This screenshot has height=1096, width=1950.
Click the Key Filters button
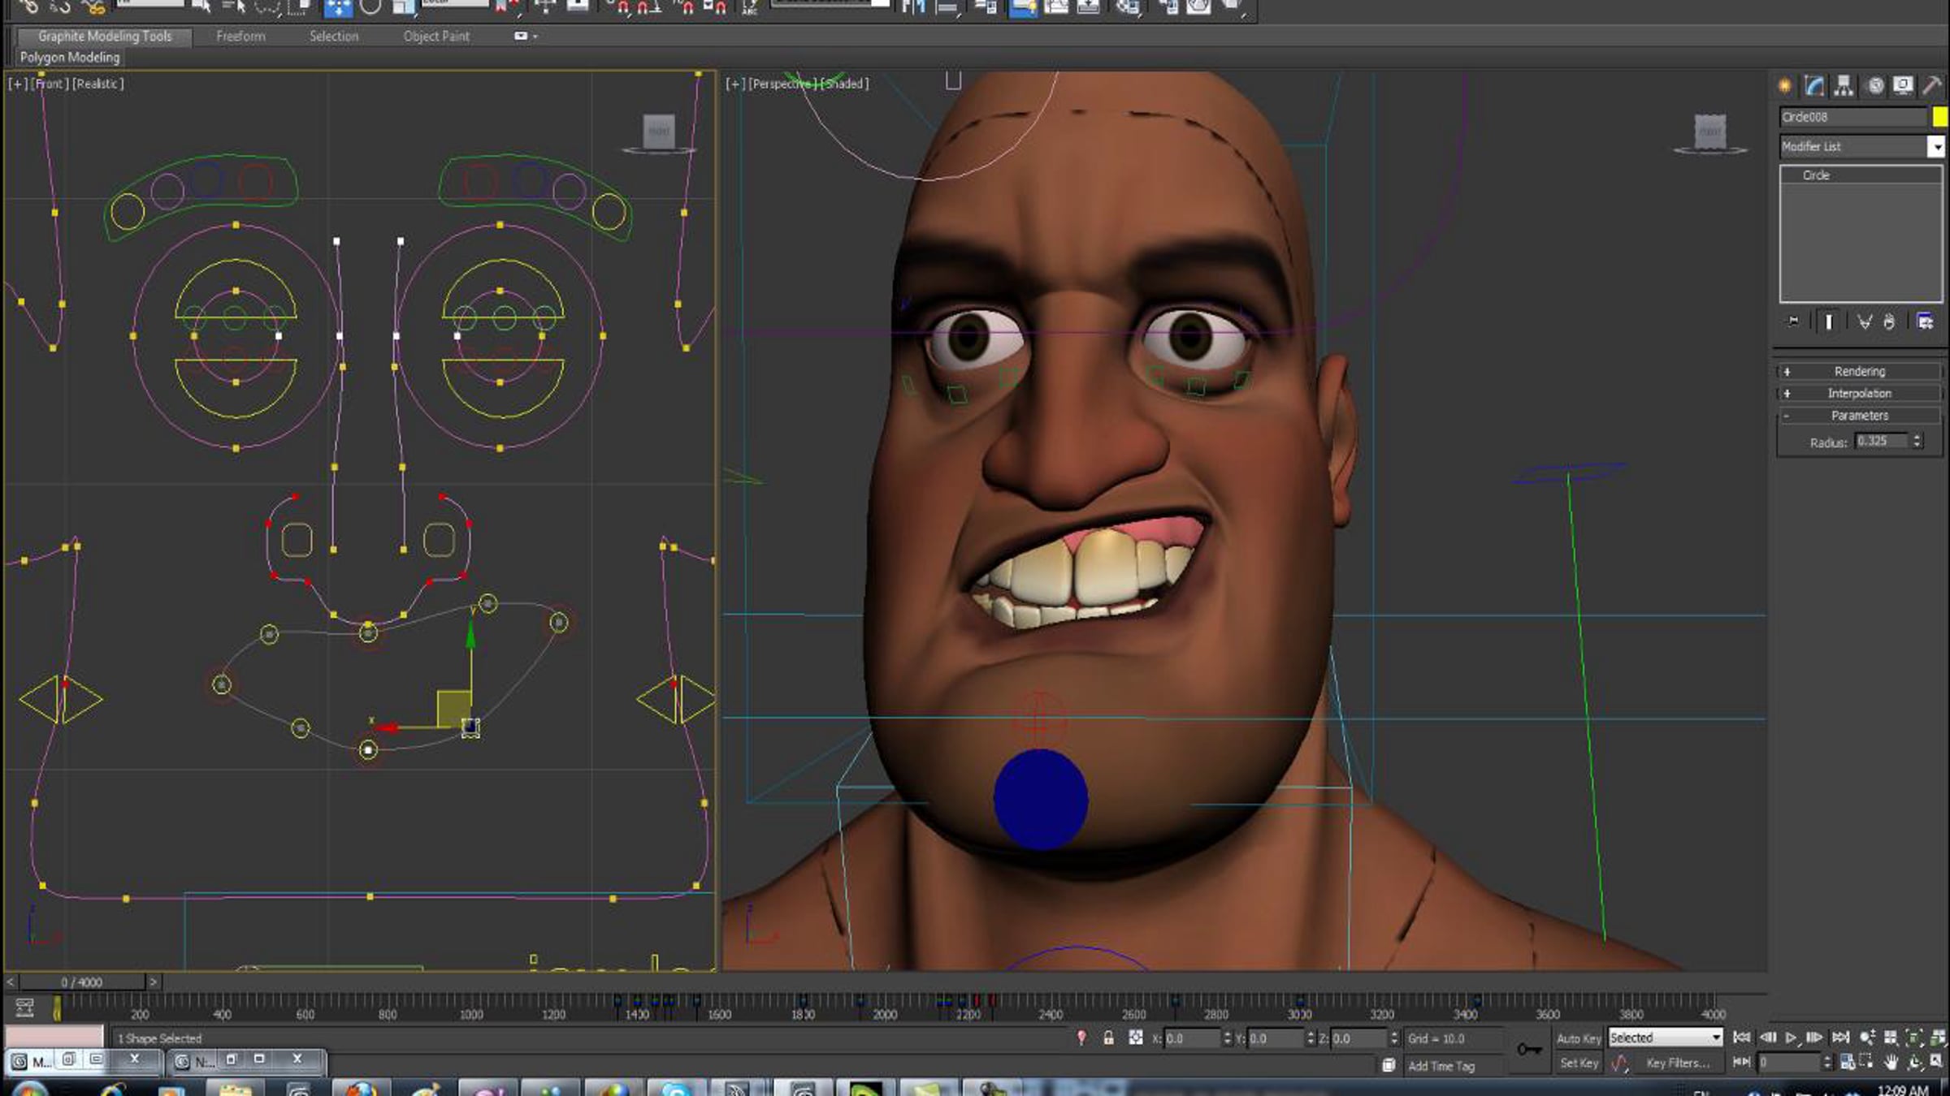1678,1063
